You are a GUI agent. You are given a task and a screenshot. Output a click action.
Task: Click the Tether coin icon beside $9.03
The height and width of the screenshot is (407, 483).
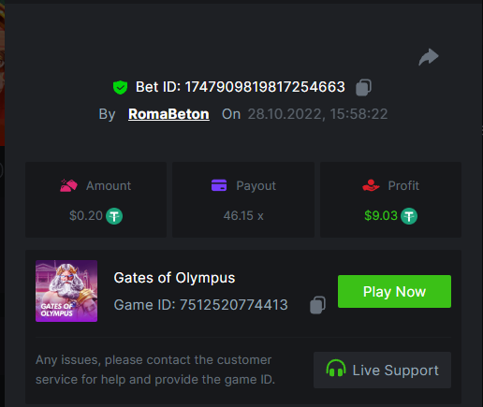409,216
